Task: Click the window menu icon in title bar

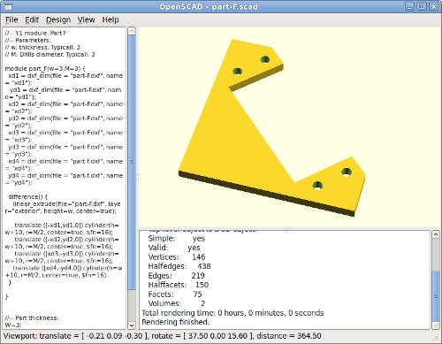Action: coord(9,6)
